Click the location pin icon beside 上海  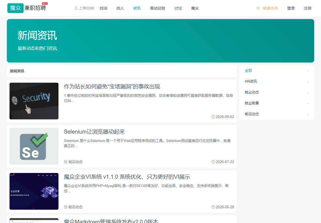coord(76,8)
